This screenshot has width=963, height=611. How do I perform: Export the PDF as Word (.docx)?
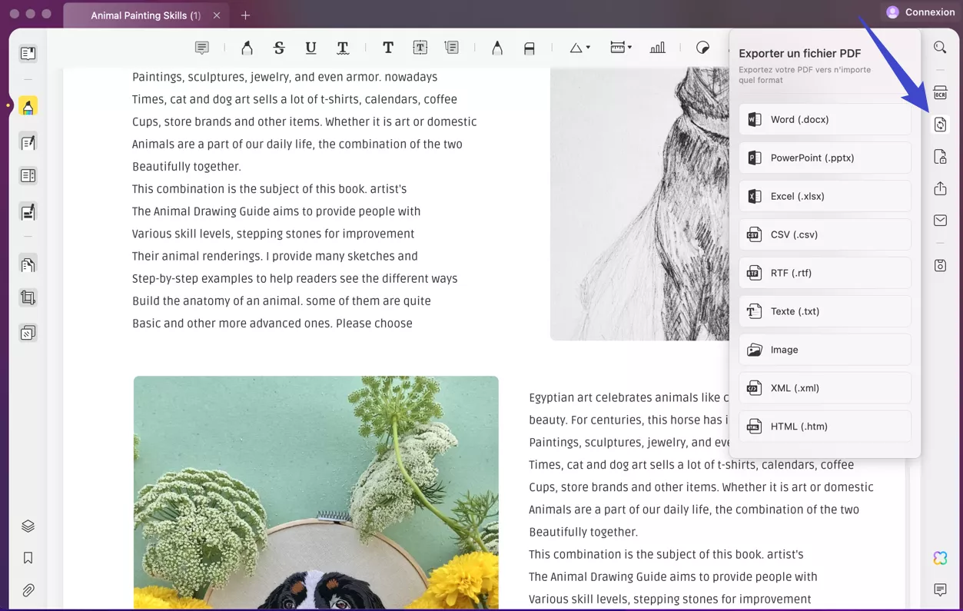pos(824,119)
